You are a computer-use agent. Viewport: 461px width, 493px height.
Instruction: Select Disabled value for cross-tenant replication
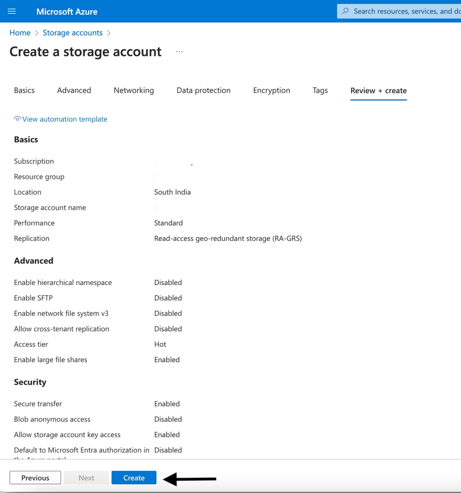(168, 329)
